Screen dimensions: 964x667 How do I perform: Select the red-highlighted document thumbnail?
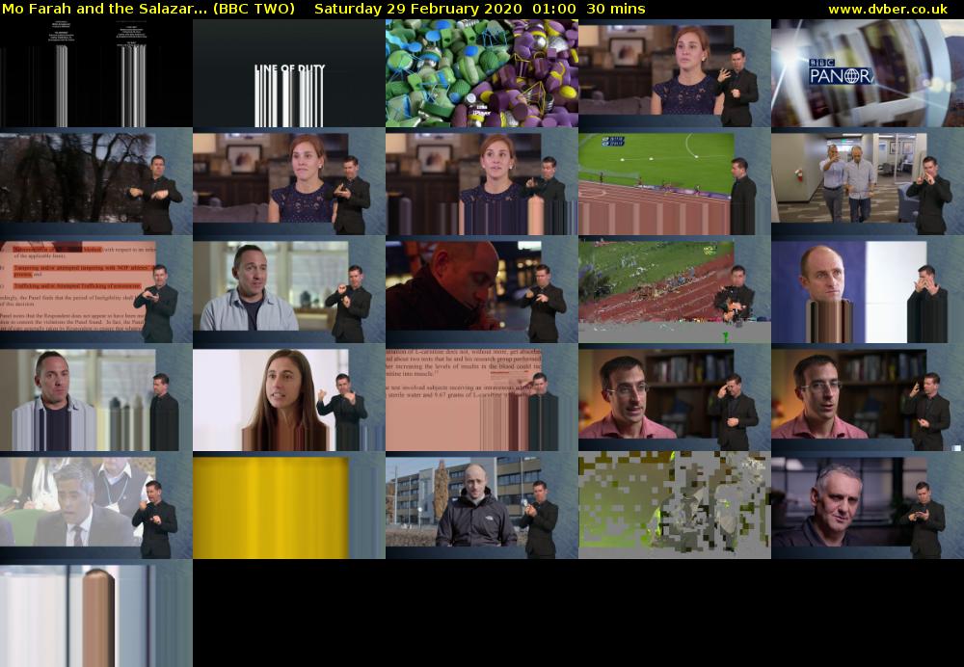click(95, 289)
